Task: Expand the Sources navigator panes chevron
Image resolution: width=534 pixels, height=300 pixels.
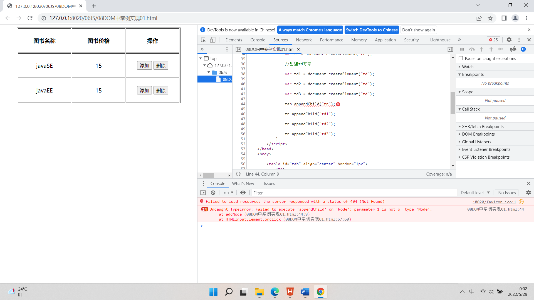Action: pyautogui.click(x=202, y=49)
